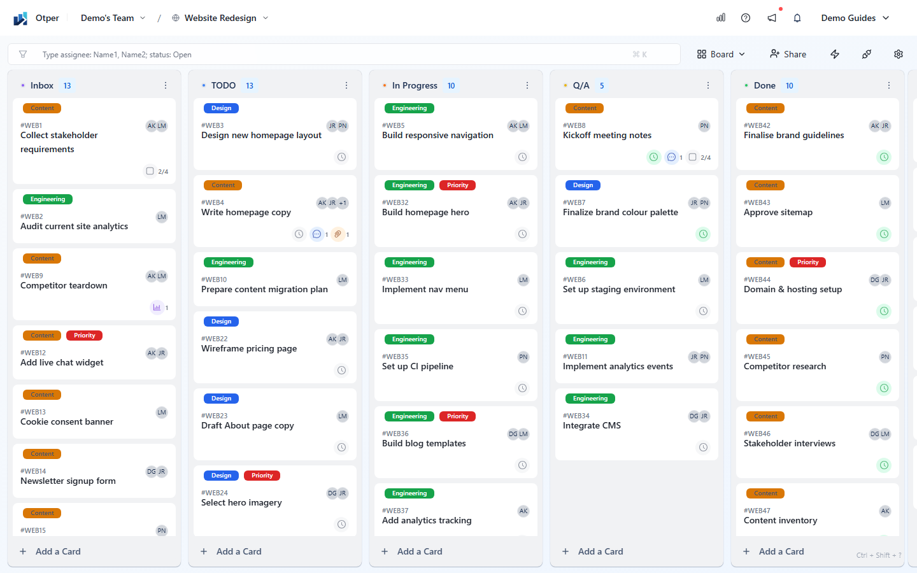The width and height of the screenshot is (917, 573).
Task: Open the help question mark icon
Action: (746, 18)
